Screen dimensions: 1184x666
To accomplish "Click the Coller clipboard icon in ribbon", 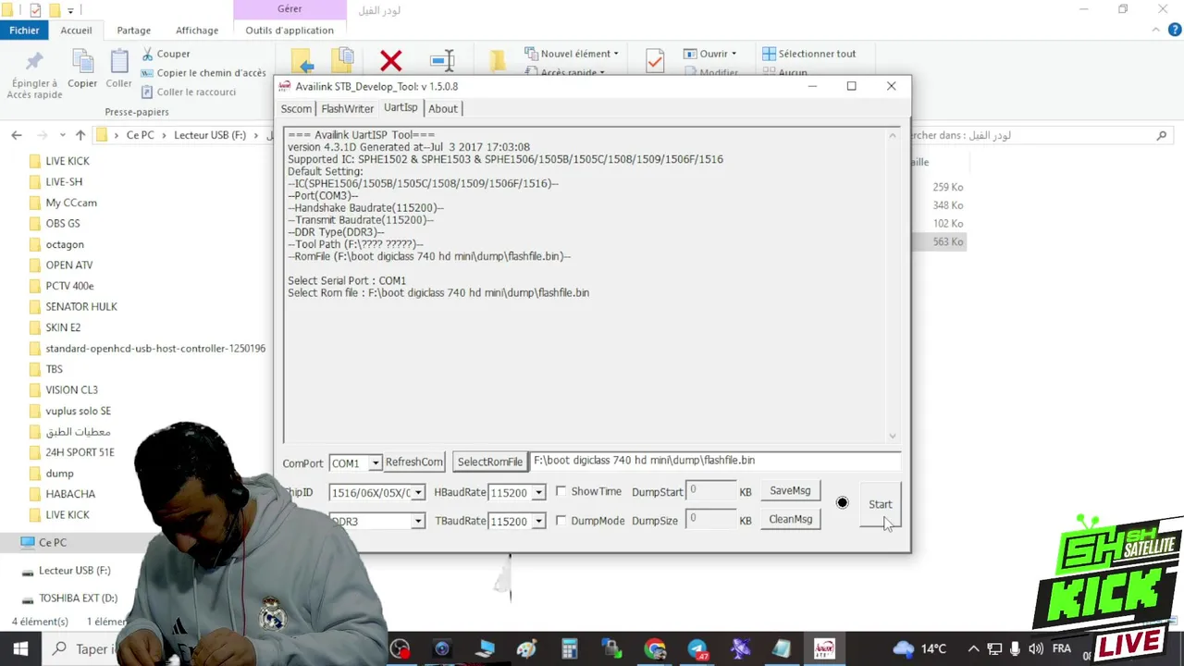I will pyautogui.click(x=119, y=63).
